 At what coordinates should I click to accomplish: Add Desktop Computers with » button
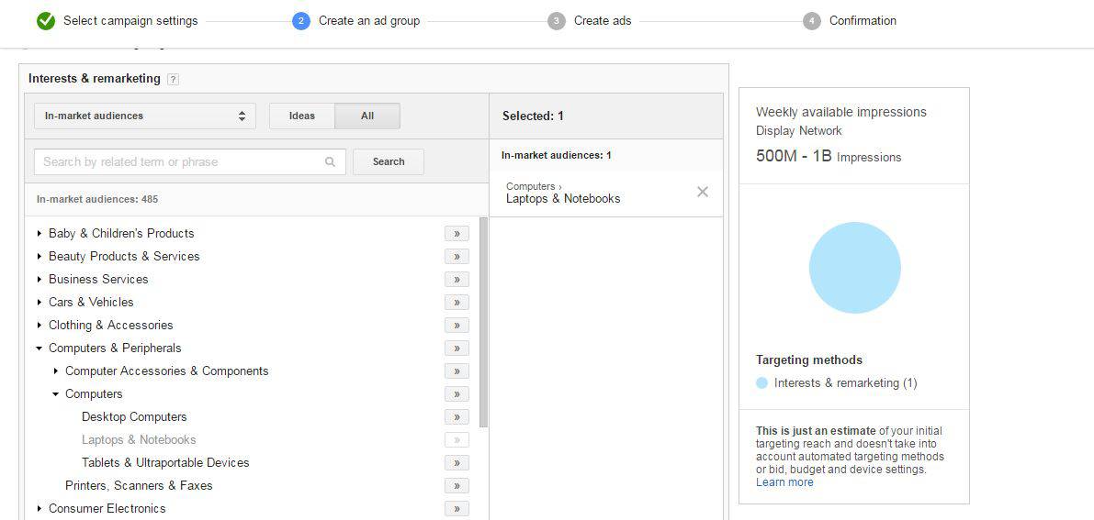(457, 417)
